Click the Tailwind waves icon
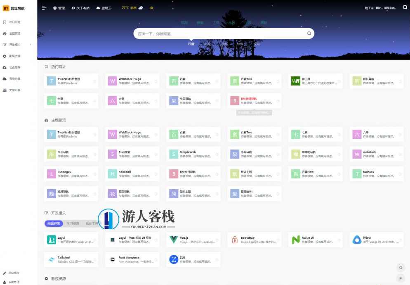 pos(52,259)
